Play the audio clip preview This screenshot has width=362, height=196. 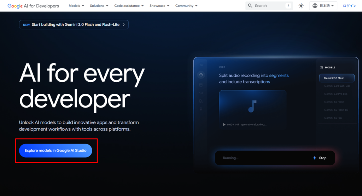(224, 124)
